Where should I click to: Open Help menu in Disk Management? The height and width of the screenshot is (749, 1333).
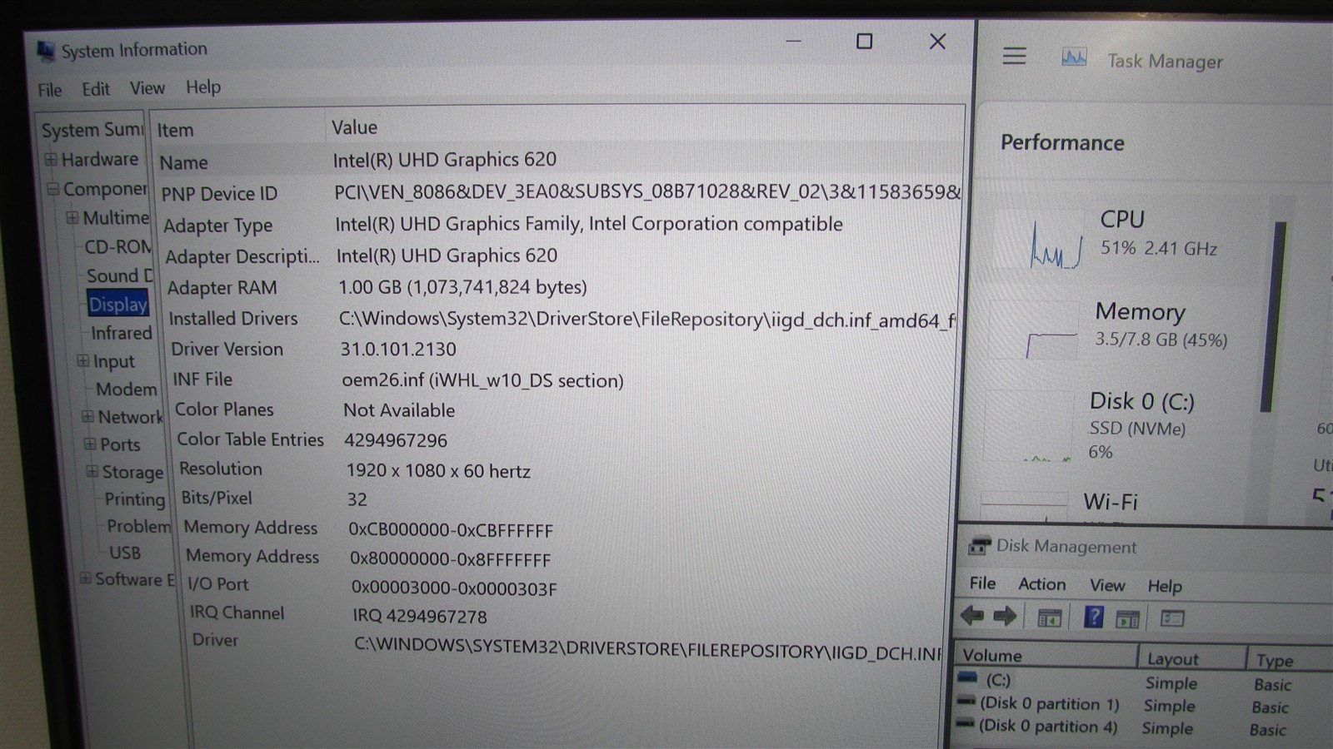pos(1165,586)
